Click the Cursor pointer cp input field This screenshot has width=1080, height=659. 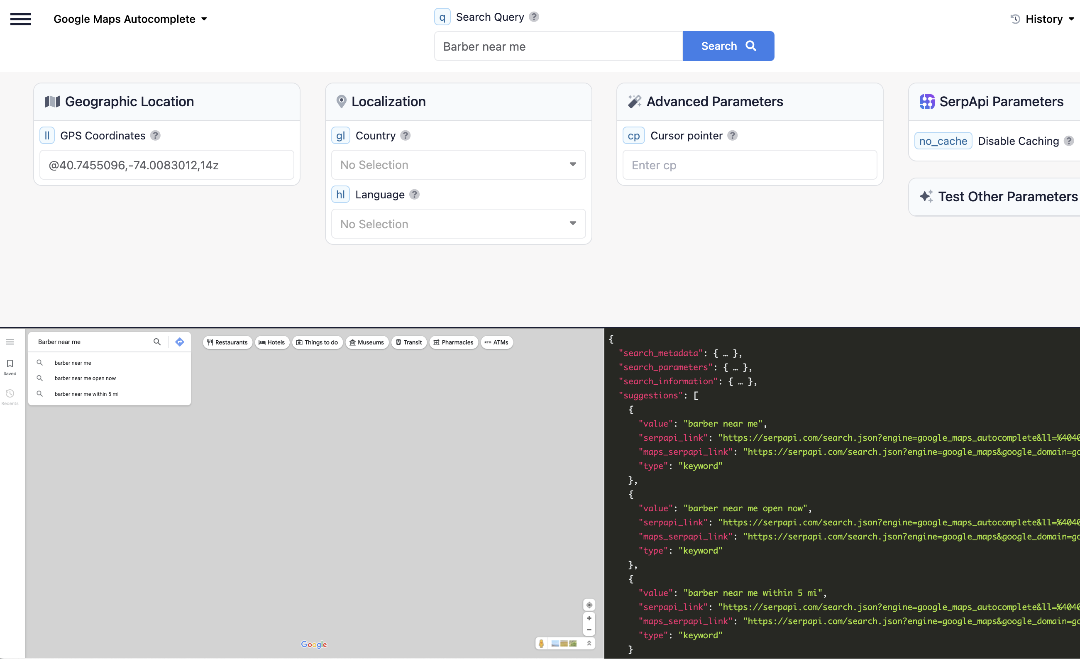(750, 165)
